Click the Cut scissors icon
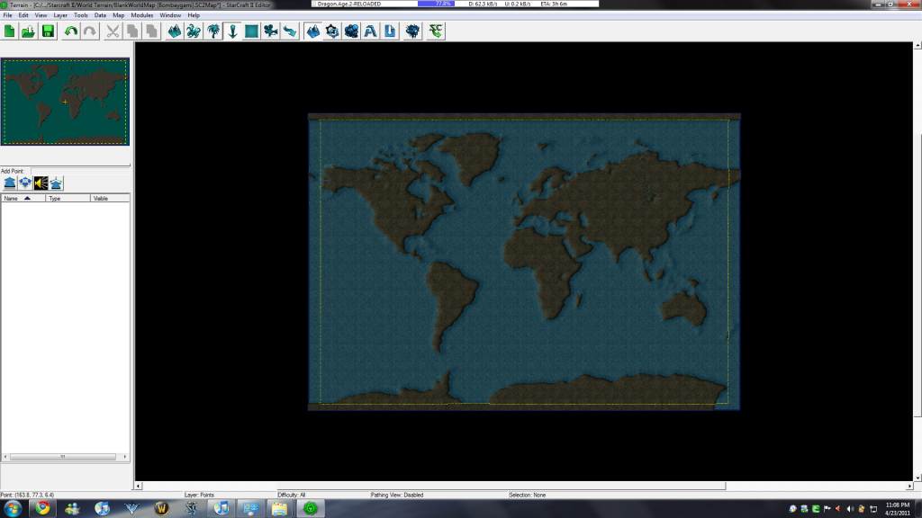This screenshot has width=922, height=518. coord(113,31)
